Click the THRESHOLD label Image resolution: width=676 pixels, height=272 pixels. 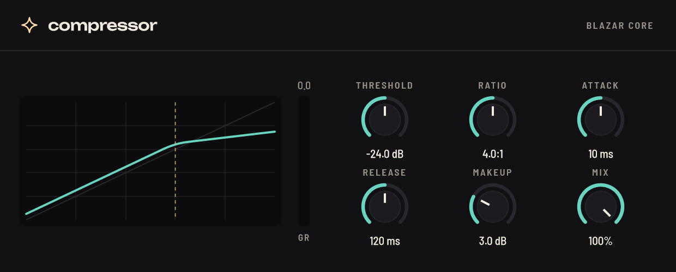tap(385, 85)
